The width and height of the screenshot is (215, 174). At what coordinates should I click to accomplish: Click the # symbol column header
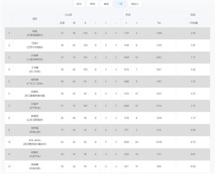point(85,23)
